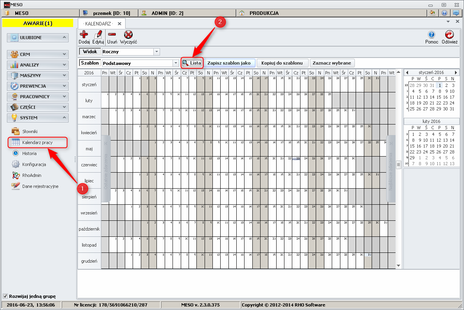Click the Zapisz szablon jako button
Screen dimensions: 464x310
pos(229,63)
